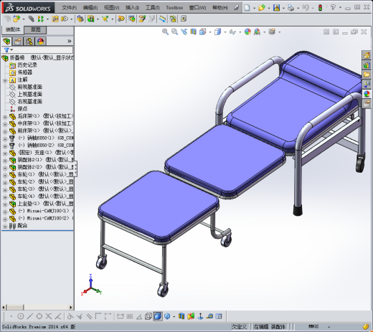Open the 编辑(E) menu
Viewport: 373px width, 332px height.
click(90, 8)
